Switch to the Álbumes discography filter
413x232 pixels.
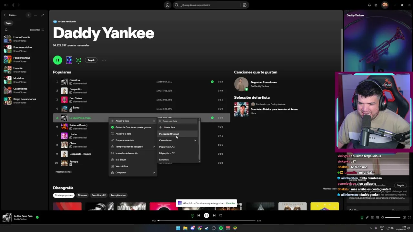82,195
